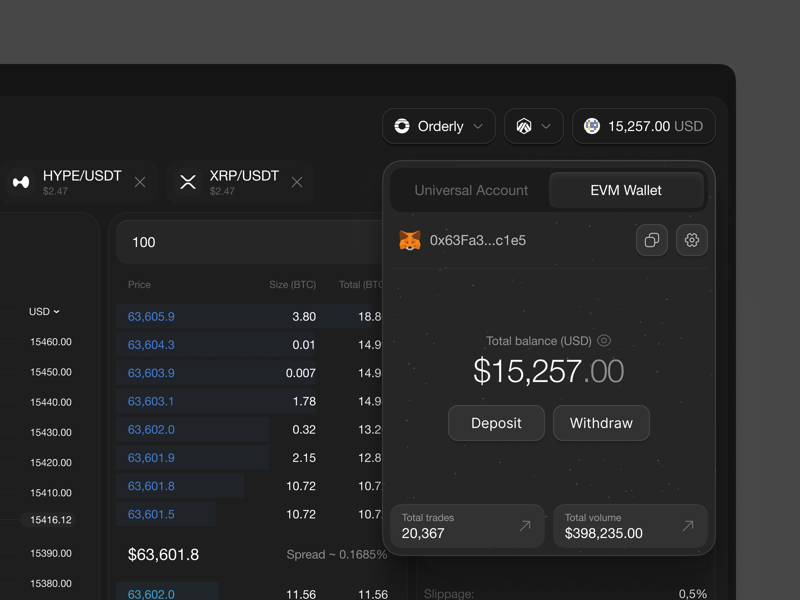
Task: Hide the total balance with the eye icon
Action: click(x=604, y=340)
